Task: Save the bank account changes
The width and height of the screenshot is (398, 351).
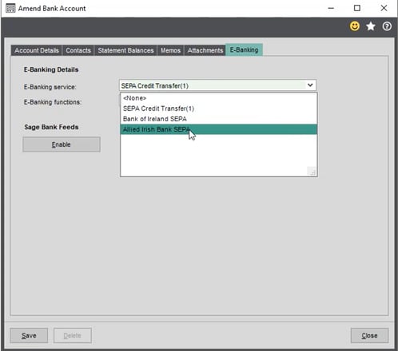Action: click(x=29, y=336)
